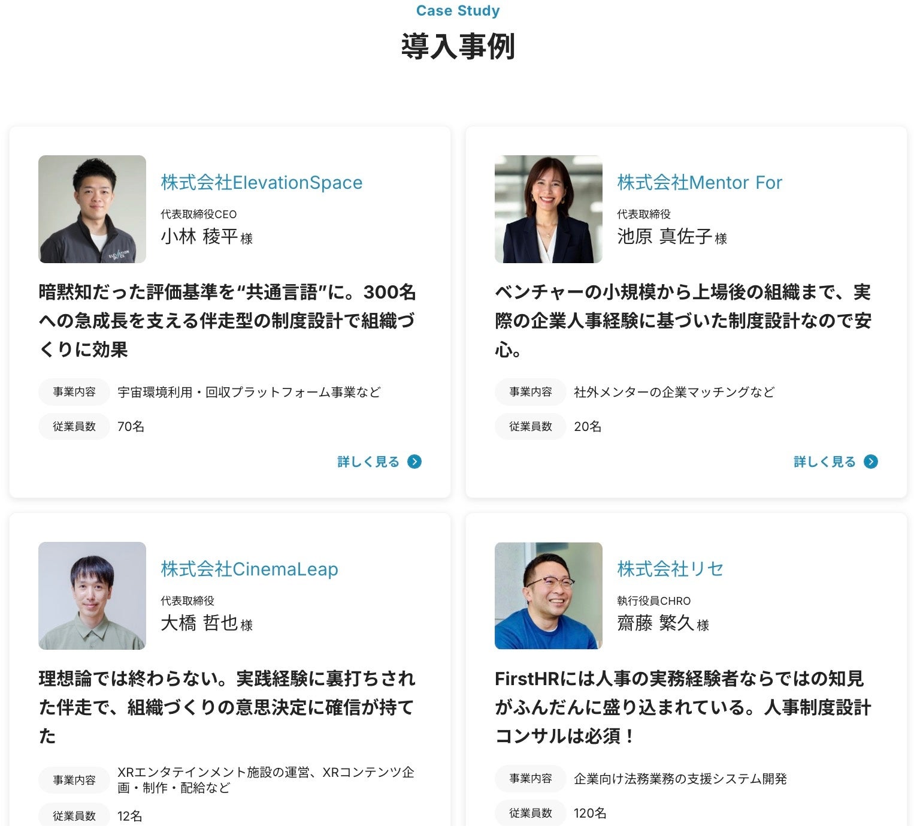Click the 導入事例 section heading
This screenshot has height=826, width=914.
coord(458,46)
